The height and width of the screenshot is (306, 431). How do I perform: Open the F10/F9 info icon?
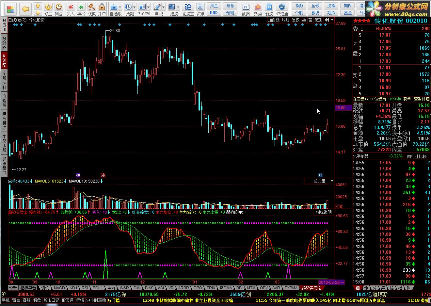(x=142, y=7)
